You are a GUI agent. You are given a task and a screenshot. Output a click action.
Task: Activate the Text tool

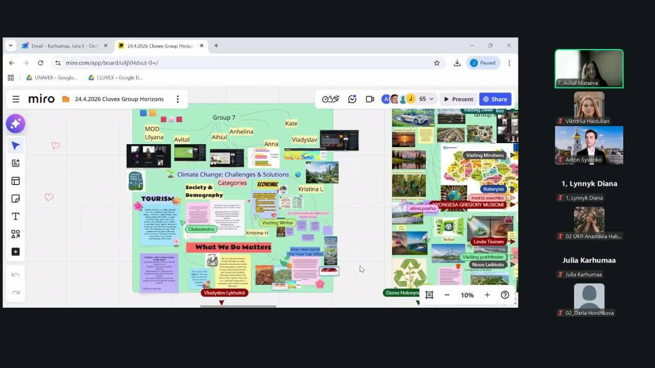pyautogui.click(x=15, y=217)
